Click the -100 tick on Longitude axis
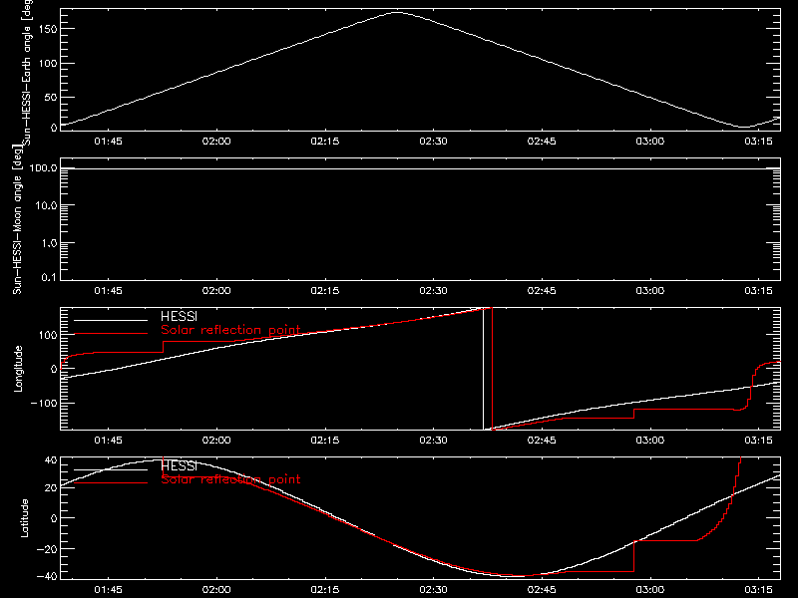 click(x=44, y=404)
